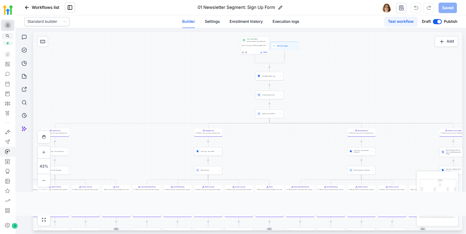466x234 pixels.
Task: Open the Conversations chat nav icon
Action: click(8, 74)
